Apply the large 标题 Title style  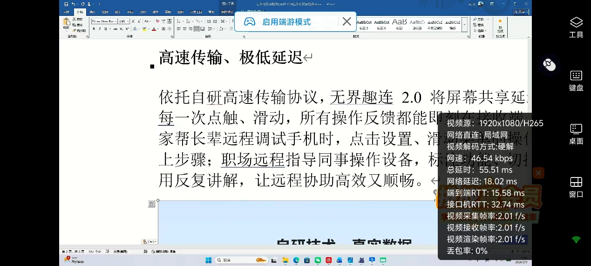(400, 25)
